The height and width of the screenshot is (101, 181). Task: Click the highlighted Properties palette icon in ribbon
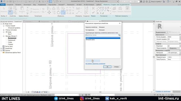10,12
